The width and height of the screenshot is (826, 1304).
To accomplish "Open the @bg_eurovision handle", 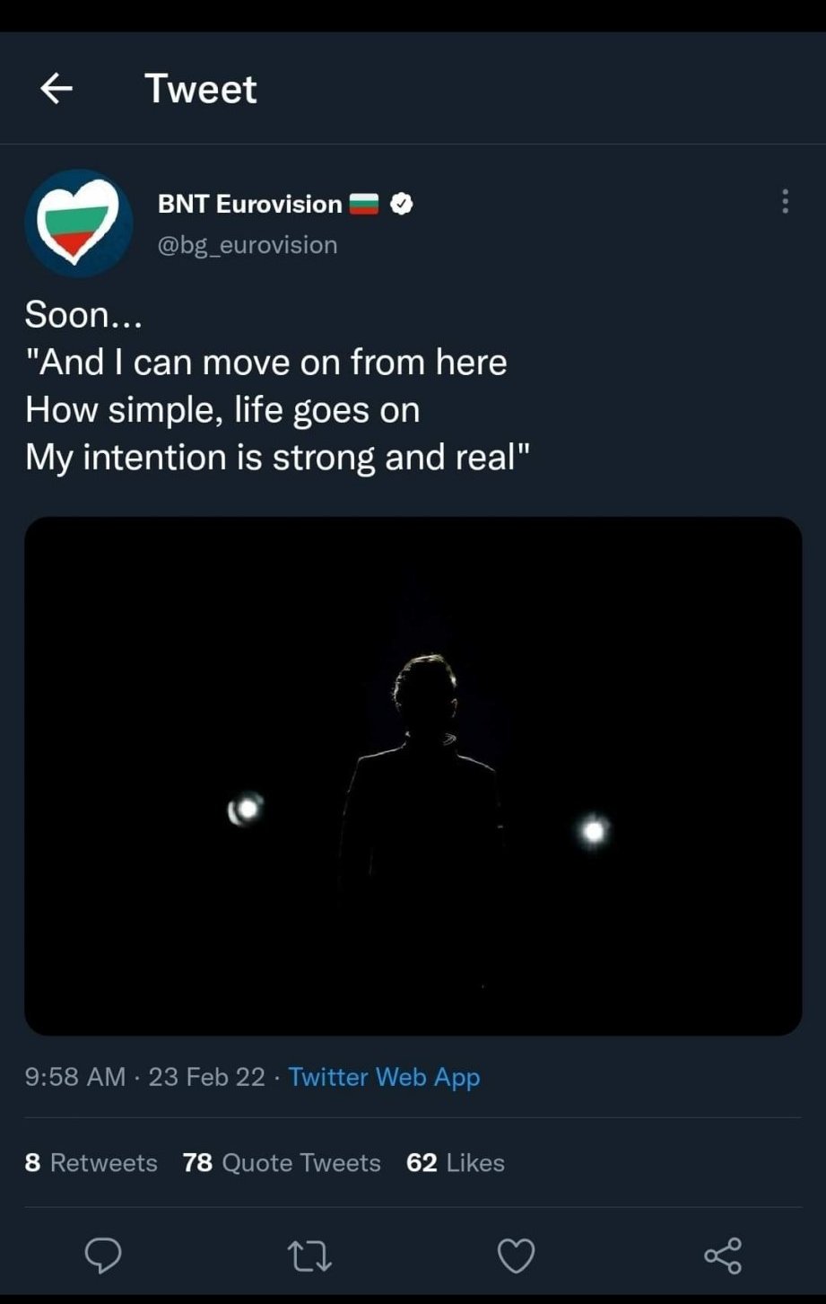I will [248, 244].
